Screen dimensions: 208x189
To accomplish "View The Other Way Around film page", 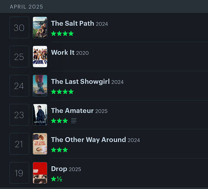I will pos(88,139).
